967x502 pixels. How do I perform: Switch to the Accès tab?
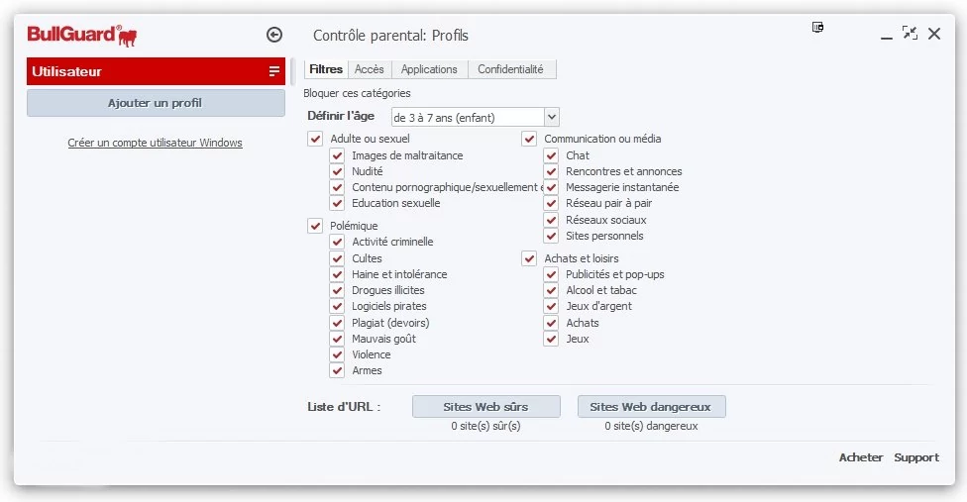369,69
